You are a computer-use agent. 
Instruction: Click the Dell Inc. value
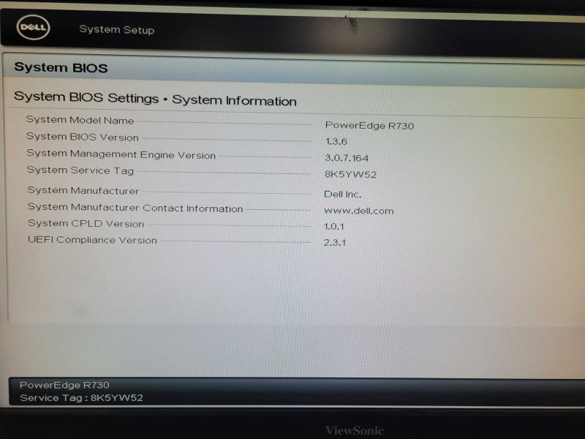coord(342,194)
